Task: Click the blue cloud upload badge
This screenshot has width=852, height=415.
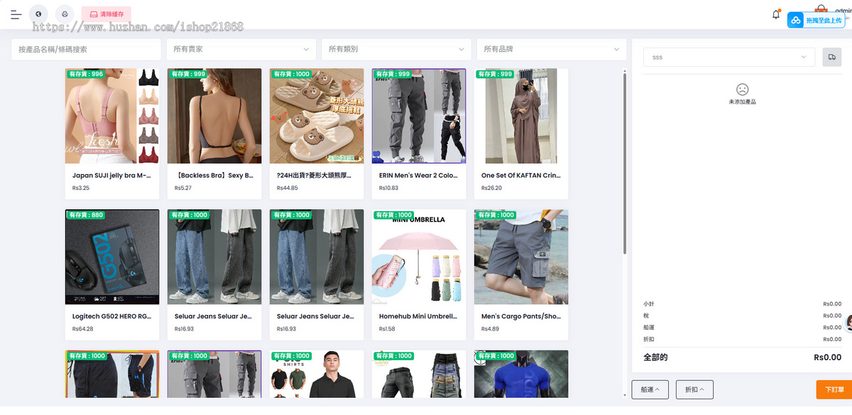Action: coord(816,21)
